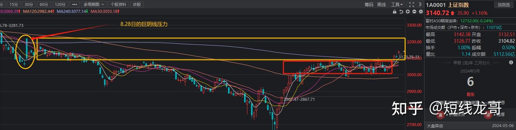Click the 上证指数 index name
Screen dimensions: 516x130
458,5
